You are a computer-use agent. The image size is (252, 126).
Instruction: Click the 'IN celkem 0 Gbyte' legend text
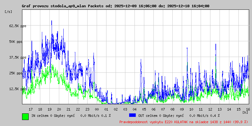click(48, 115)
